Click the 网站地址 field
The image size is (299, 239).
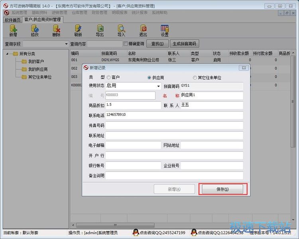click(x=212, y=145)
